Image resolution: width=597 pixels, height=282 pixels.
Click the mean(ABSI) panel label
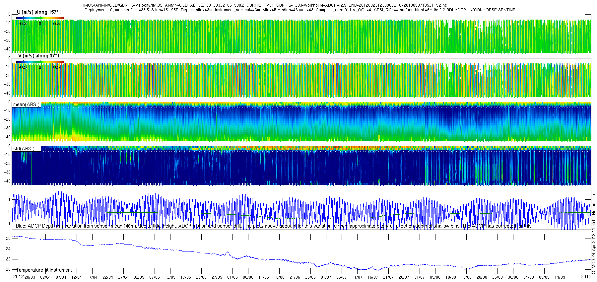(26, 105)
